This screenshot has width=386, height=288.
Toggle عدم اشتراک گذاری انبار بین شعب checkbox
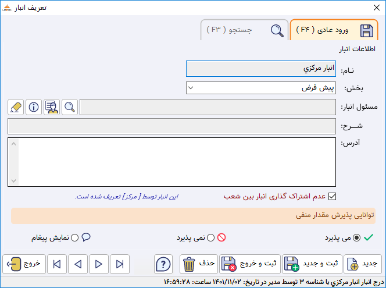[x=332, y=196]
